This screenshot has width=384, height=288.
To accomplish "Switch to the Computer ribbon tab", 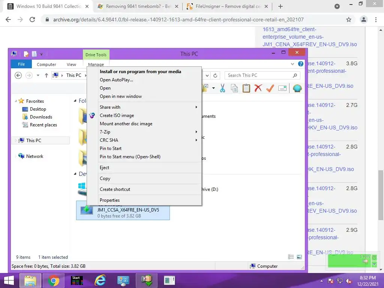I will coord(46,64).
